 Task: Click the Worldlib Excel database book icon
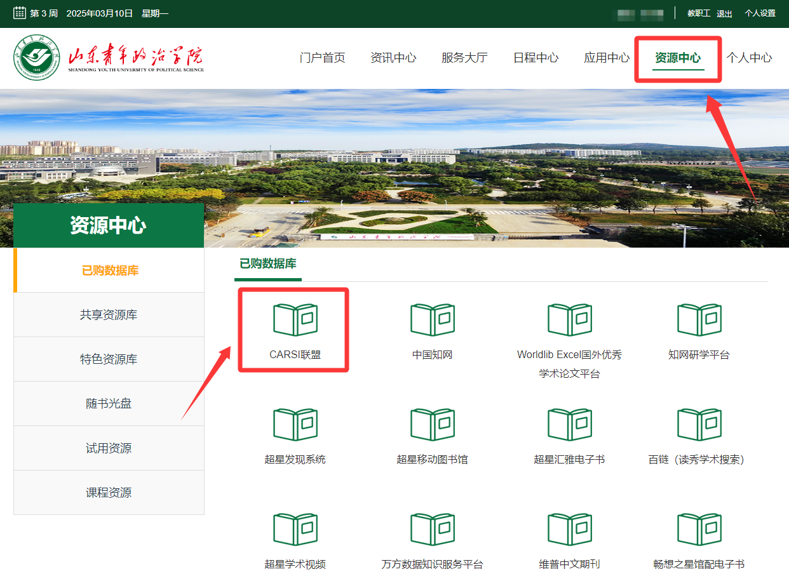[569, 319]
